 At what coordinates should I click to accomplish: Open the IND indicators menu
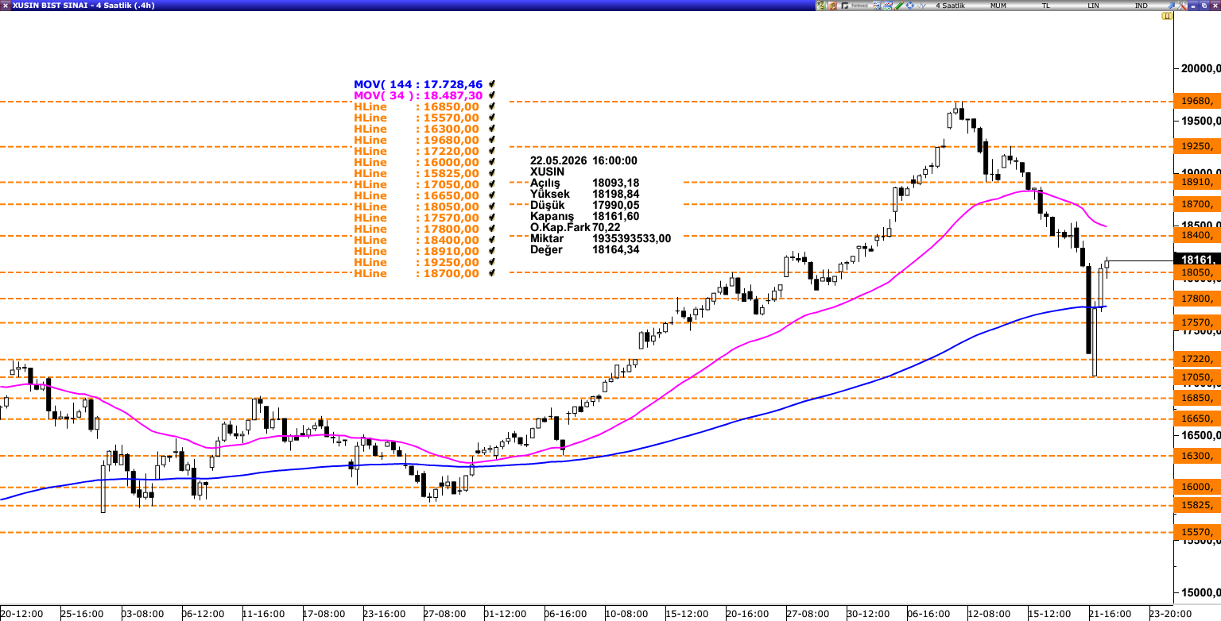tap(1142, 6)
